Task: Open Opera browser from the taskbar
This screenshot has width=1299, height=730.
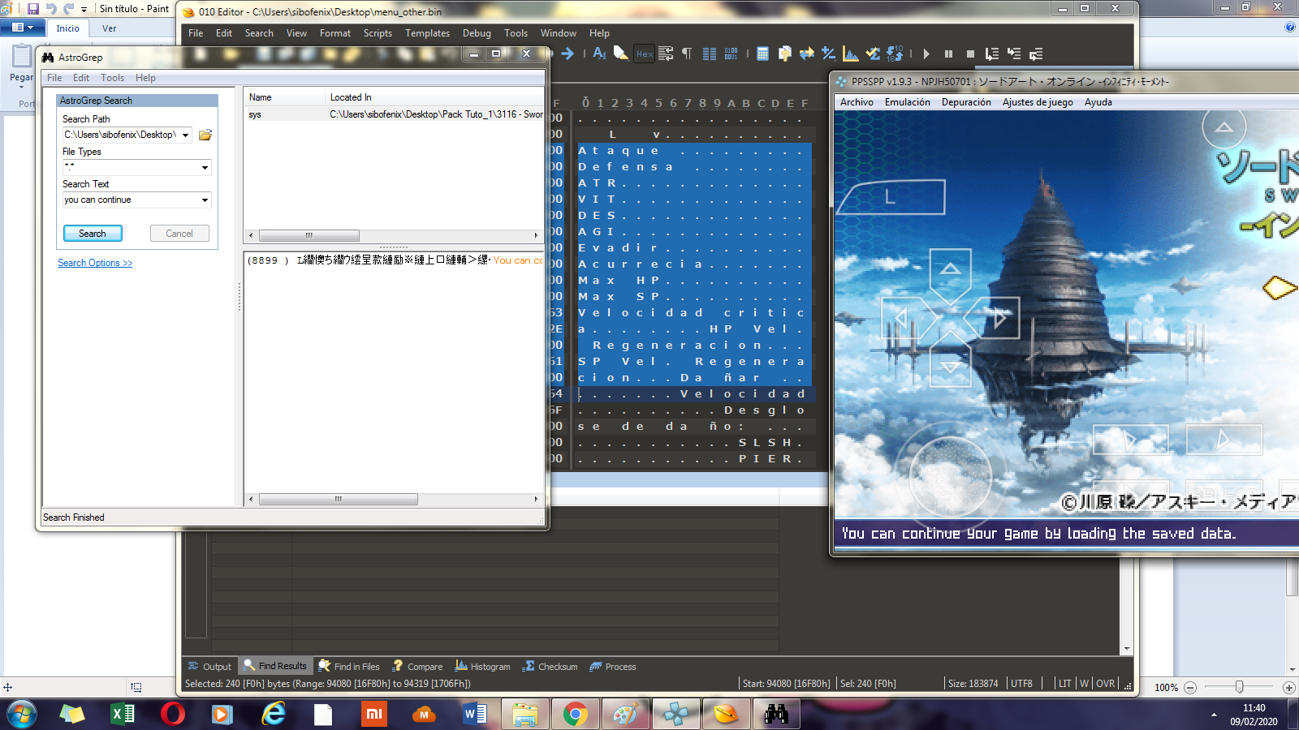Action: [172, 714]
